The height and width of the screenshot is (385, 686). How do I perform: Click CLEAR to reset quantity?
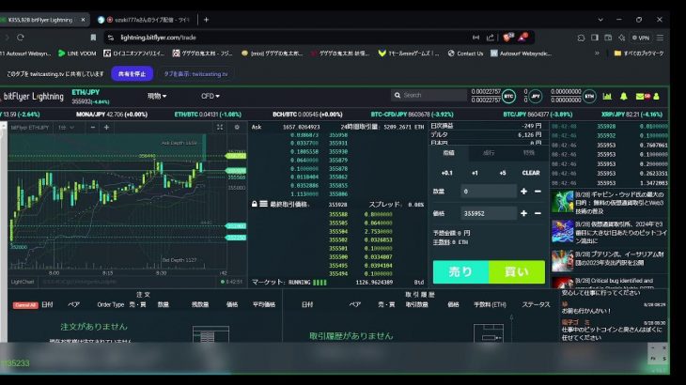coord(531,173)
